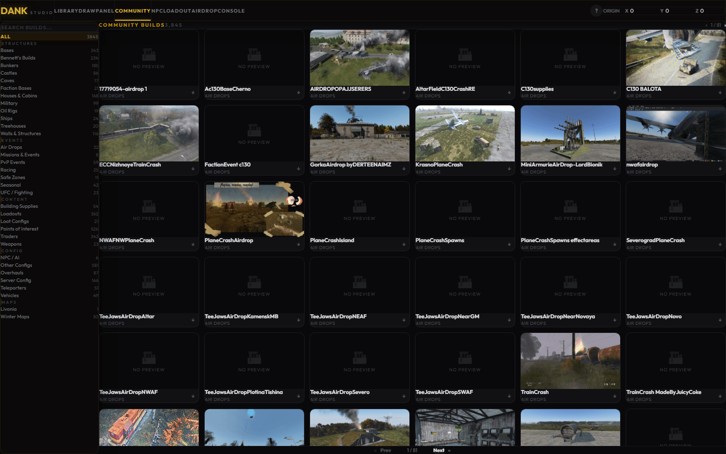Open the TrainCrash preview thumbnail
Viewport: 726px width, 454px height.
pyautogui.click(x=570, y=361)
